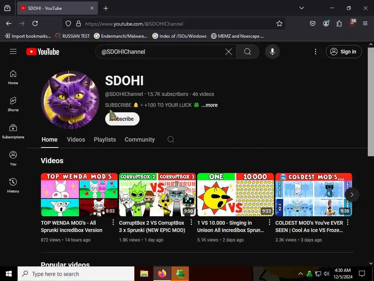Start voice search with microphone icon
The width and height of the screenshot is (374, 281).
[272, 52]
